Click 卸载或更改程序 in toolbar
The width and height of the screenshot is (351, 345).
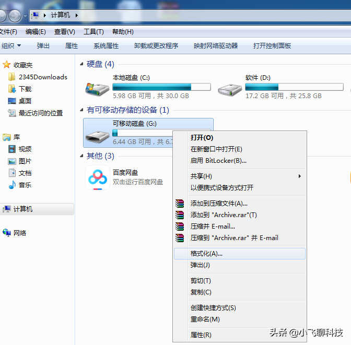click(x=156, y=46)
